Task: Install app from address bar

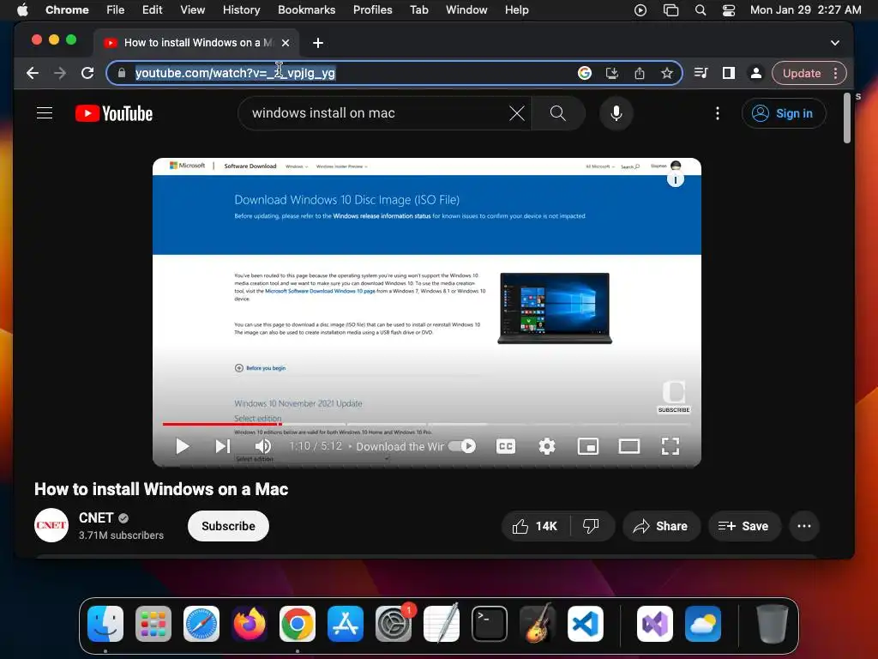Action: 612,73
